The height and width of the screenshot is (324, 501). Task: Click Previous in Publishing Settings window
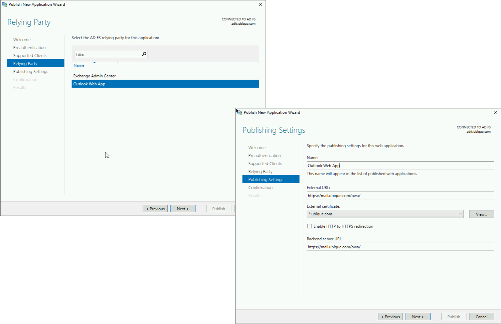(390, 317)
